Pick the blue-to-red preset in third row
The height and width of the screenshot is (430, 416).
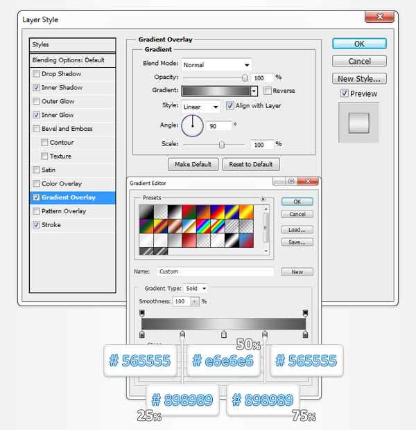point(246,240)
